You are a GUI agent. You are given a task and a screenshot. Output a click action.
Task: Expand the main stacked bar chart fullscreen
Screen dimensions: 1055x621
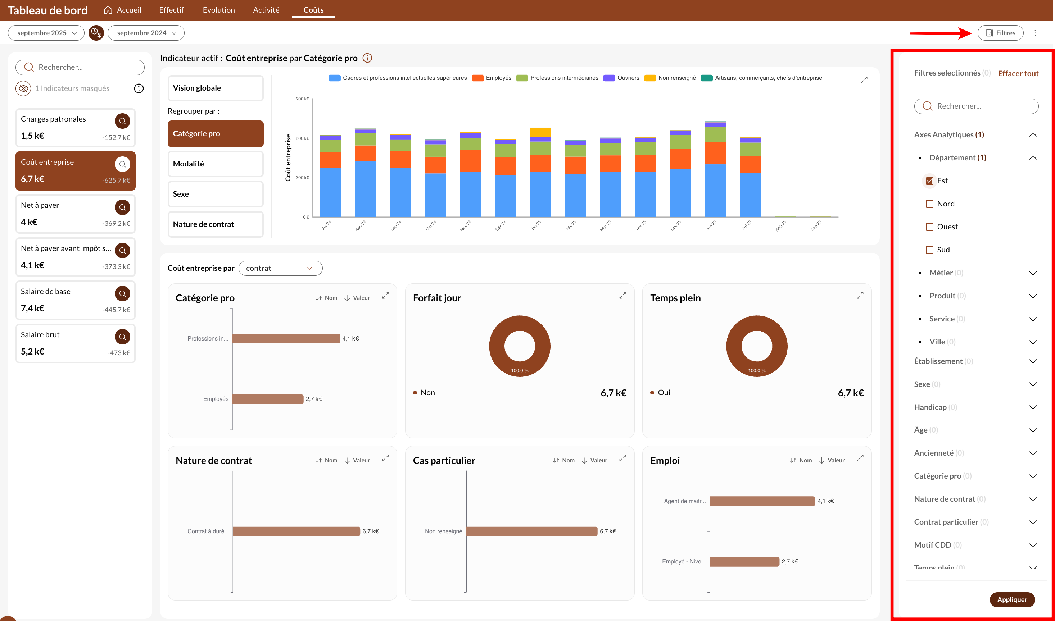coord(864,80)
